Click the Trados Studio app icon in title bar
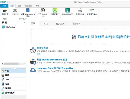130x99 pixels. click(x=2, y=2)
